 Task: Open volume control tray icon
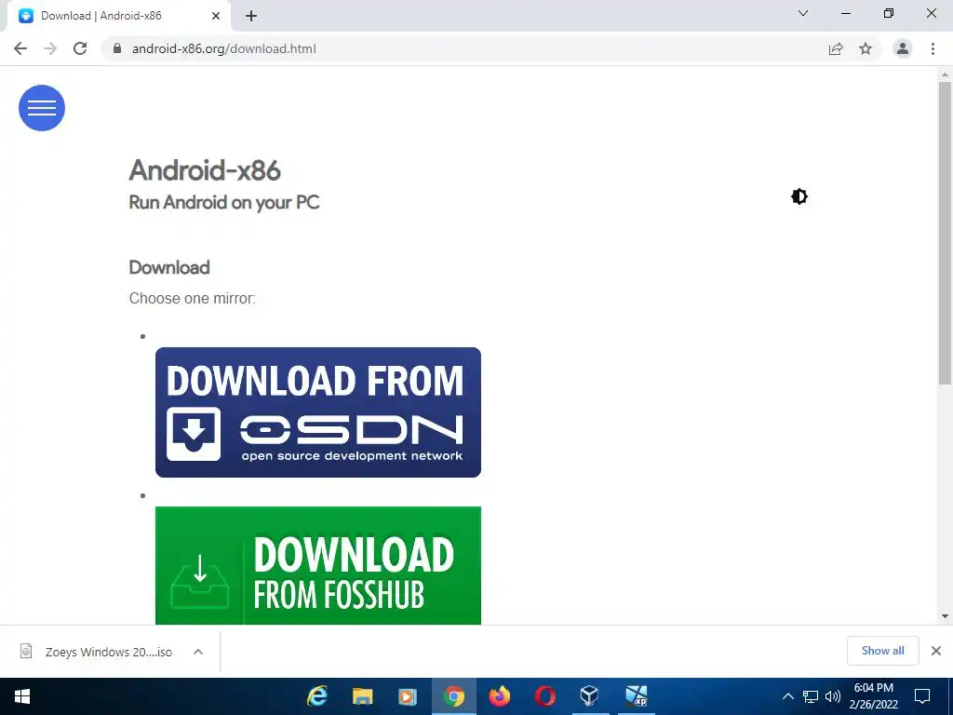pyautogui.click(x=833, y=696)
